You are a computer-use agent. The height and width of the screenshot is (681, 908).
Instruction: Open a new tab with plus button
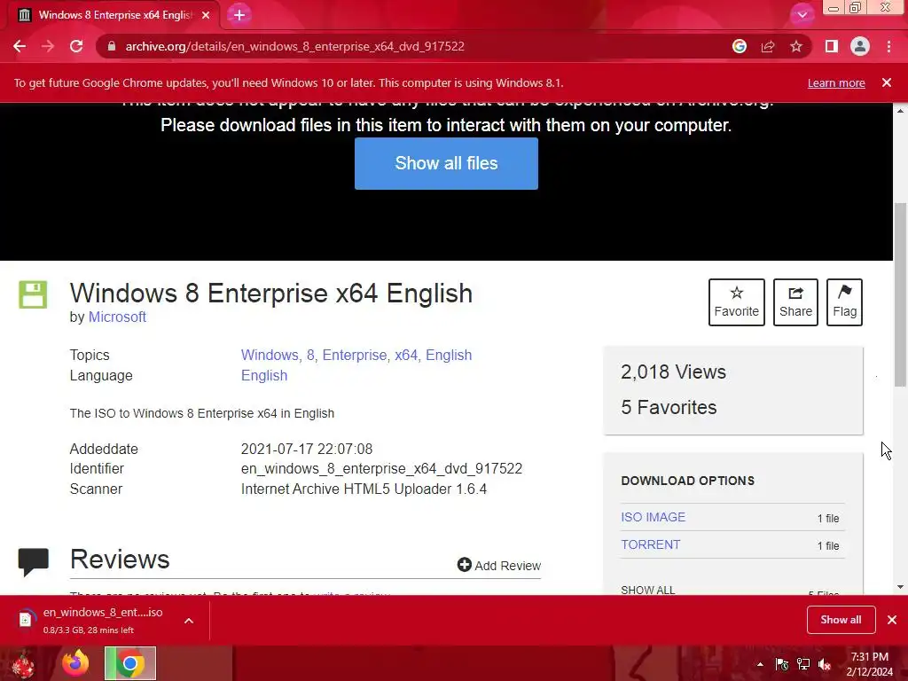[x=239, y=15]
